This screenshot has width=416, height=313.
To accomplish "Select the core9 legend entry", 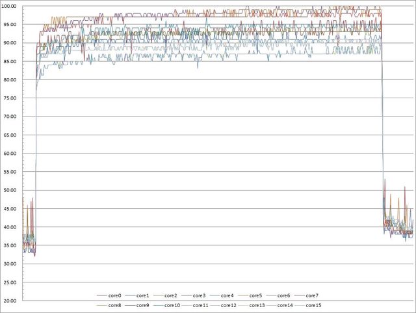I will (x=143, y=305).
